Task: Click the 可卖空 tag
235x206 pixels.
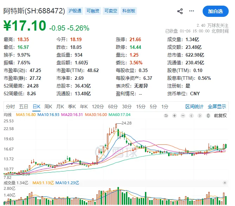Action: 111,11
